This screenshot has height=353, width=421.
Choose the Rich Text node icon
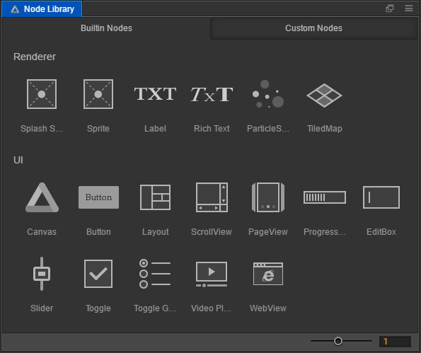click(x=212, y=94)
